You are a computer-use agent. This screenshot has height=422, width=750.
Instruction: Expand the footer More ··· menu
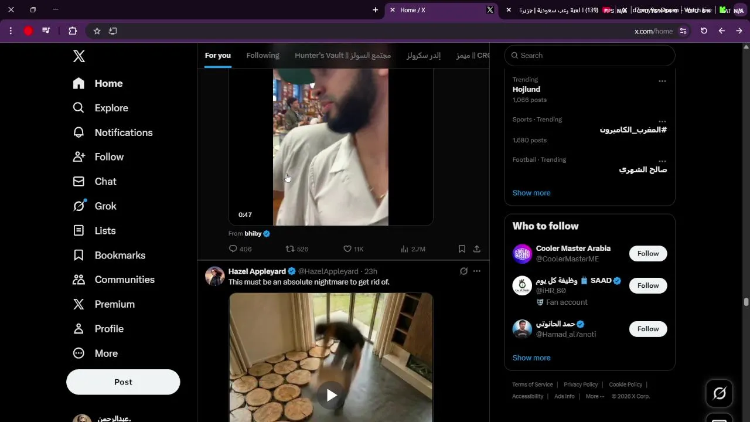click(x=595, y=397)
